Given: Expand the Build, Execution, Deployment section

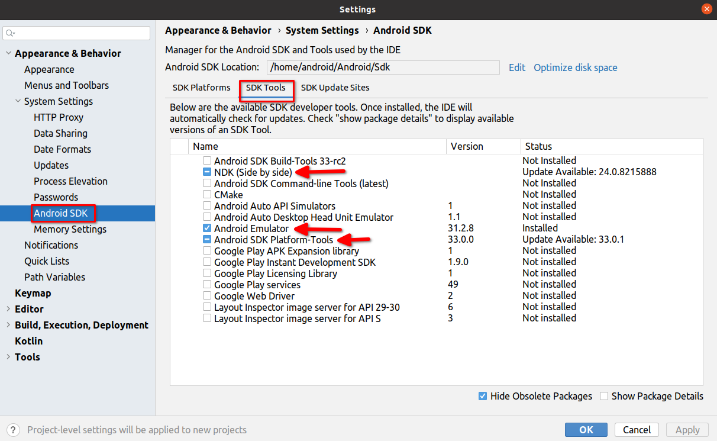Looking at the screenshot, I should point(8,325).
